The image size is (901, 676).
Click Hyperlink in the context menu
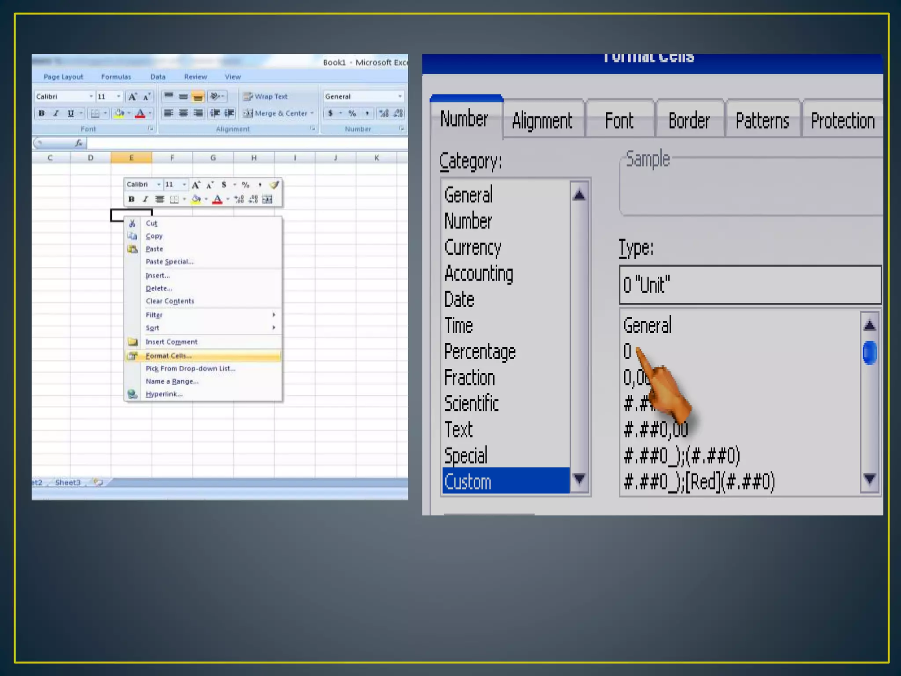click(164, 394)
